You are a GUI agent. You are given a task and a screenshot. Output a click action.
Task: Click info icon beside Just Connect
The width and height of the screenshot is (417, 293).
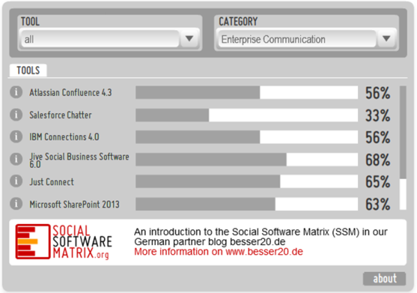click(x=16, y=182)
